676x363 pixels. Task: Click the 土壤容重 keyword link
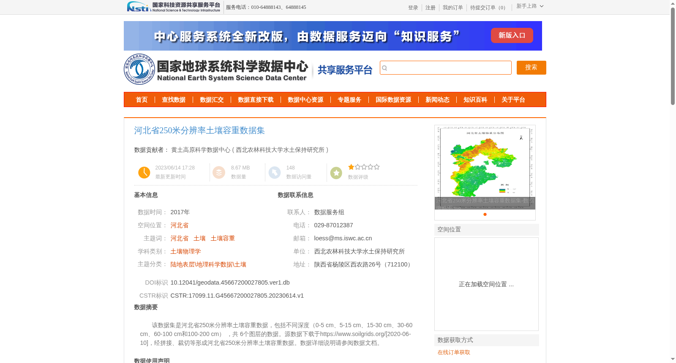tap(223, 239)
